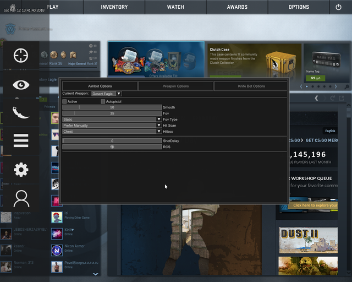Viewport: 352px width, 282px height.
Task: Adjust the Fov slider
Action: 112,113
